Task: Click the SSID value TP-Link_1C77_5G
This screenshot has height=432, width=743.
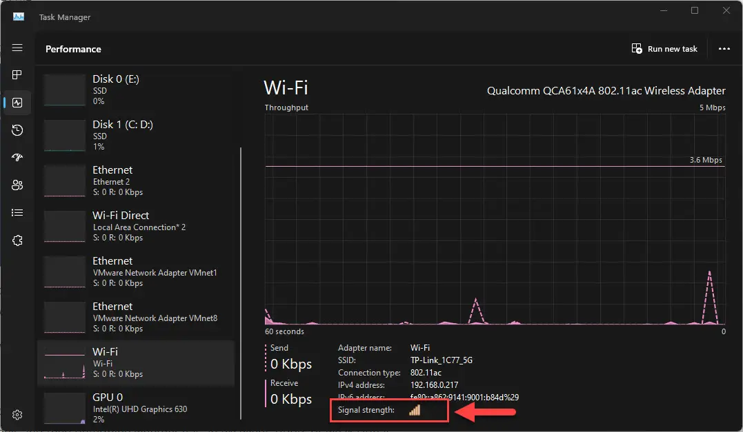Action: (441, 360)
